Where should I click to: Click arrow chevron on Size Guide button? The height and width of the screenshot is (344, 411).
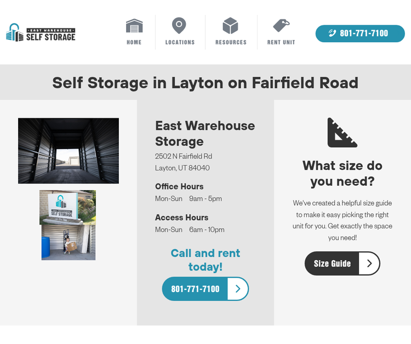pyautogui.click(x=369, y=263)
